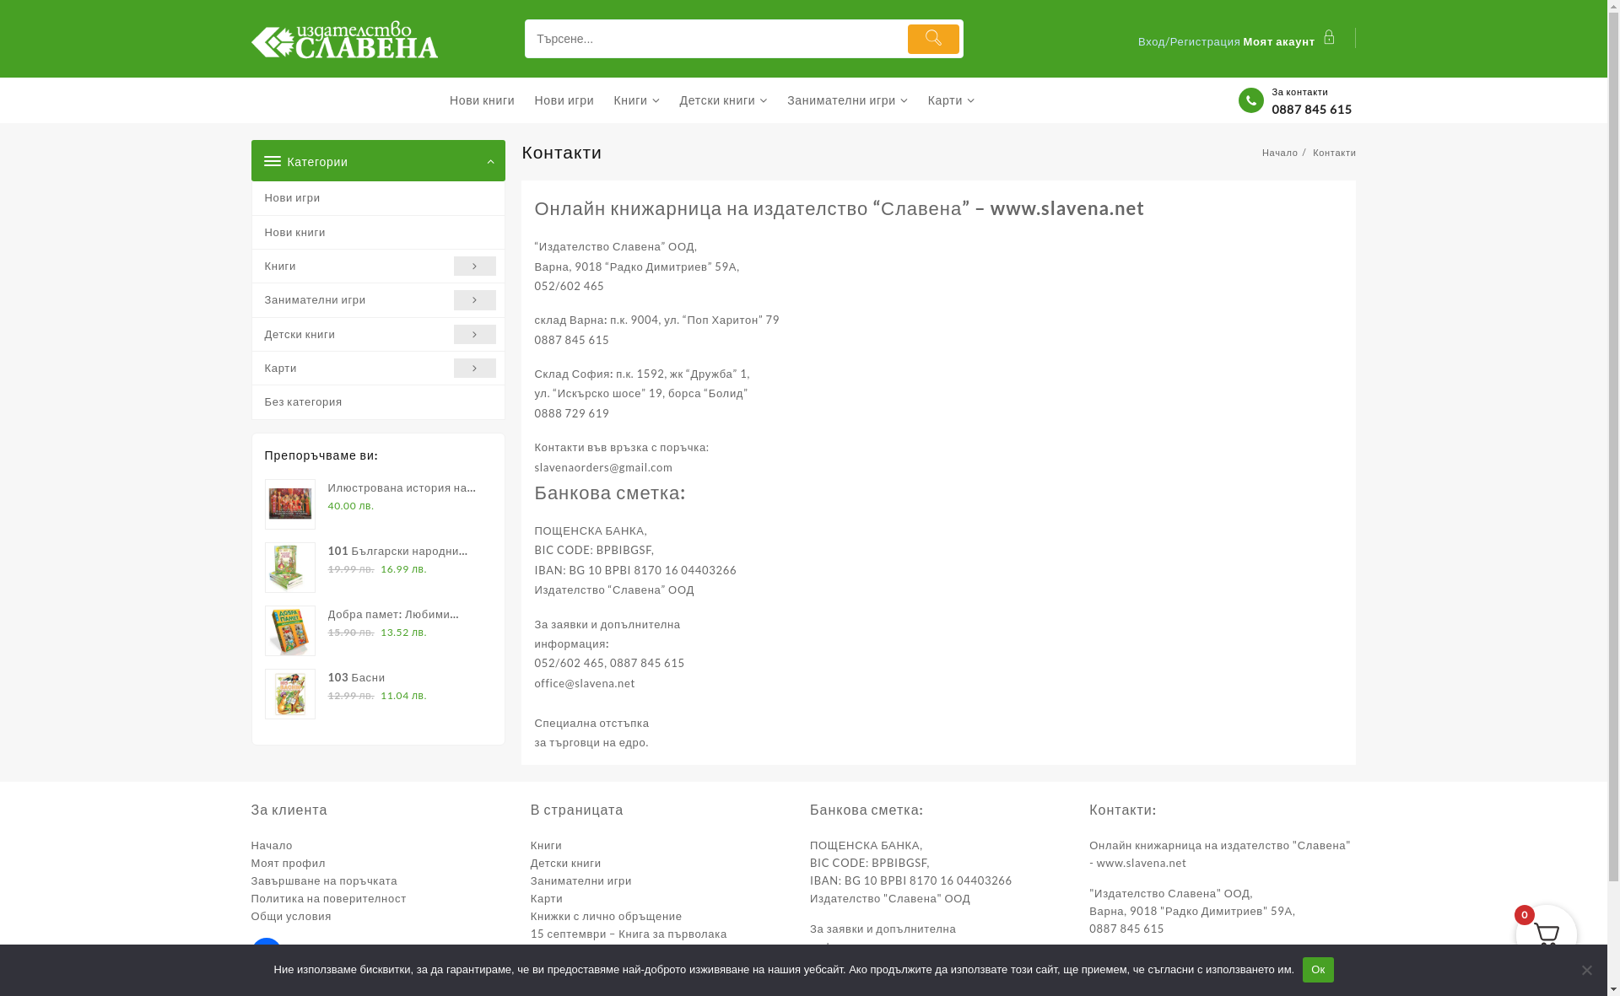The image size is (1620, 996).
Task: Click the search magnifier button
Action: (932, 39)
